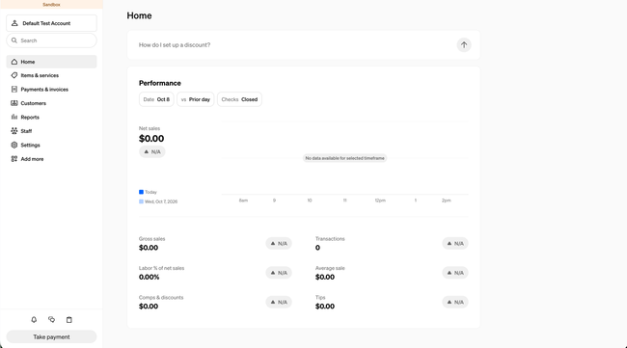Click the N/A badge on Tips row
This screenshot has height=348, width=627.
(x=455, y=302)
